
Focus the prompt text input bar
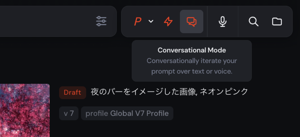tap(45, 21)
